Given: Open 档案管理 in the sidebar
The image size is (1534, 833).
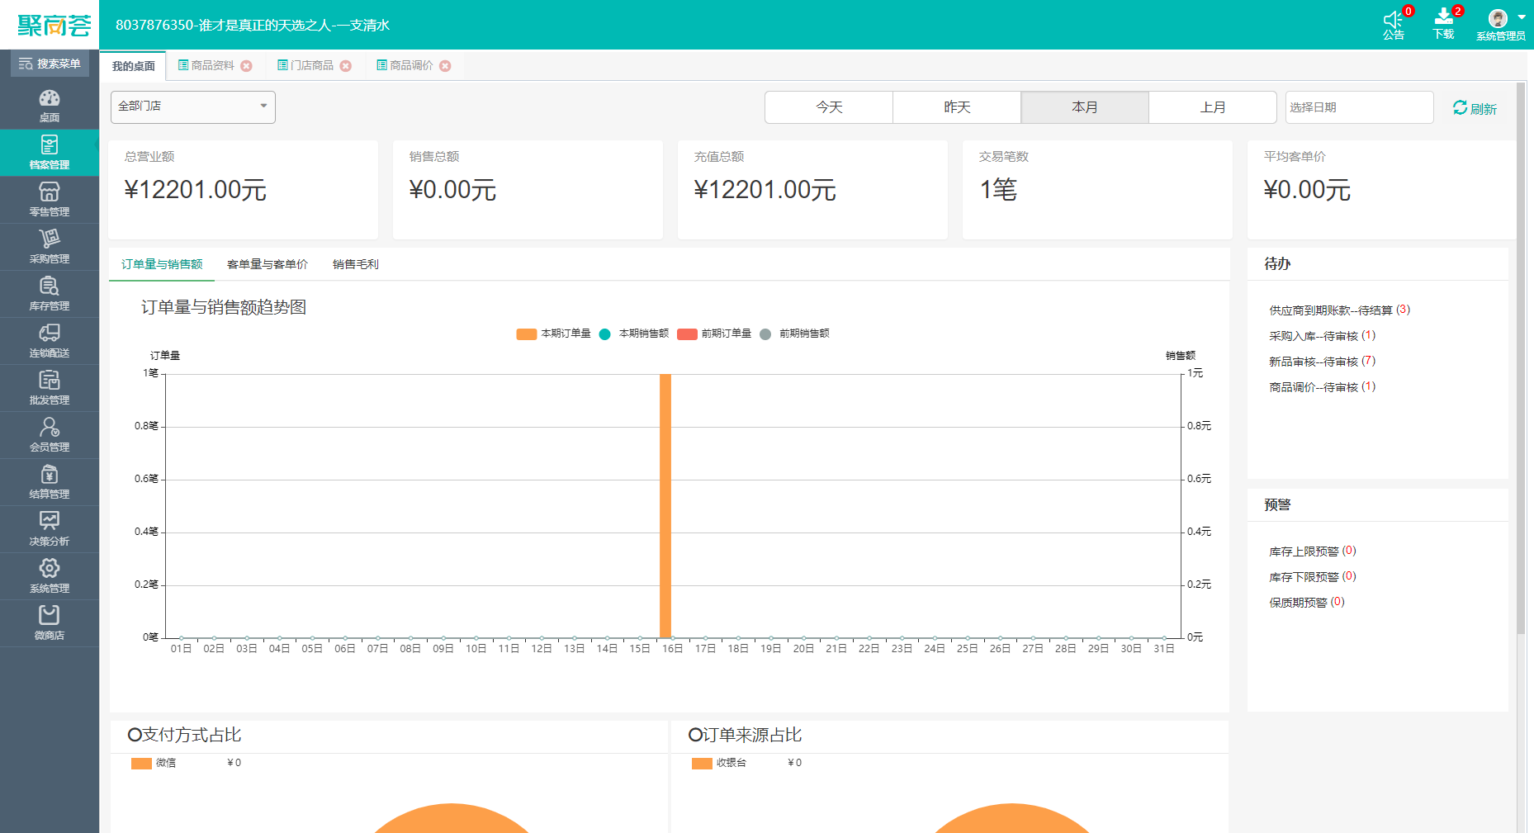Looking at the screenshot, I should pyautogui.click(x=50, y=153).
